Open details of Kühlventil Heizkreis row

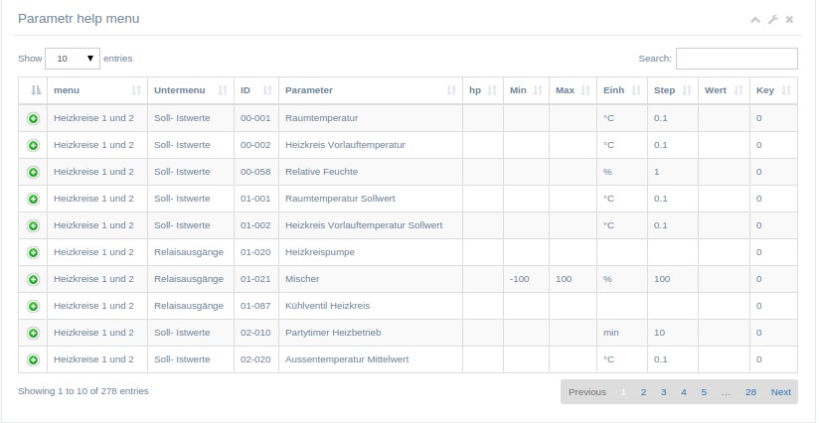pos(33,306)
